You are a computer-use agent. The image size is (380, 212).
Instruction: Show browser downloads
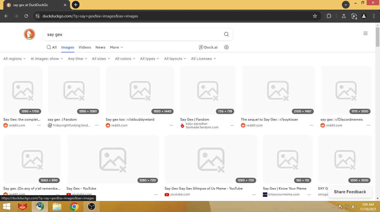pyautogui.click(x=354, y=16)
